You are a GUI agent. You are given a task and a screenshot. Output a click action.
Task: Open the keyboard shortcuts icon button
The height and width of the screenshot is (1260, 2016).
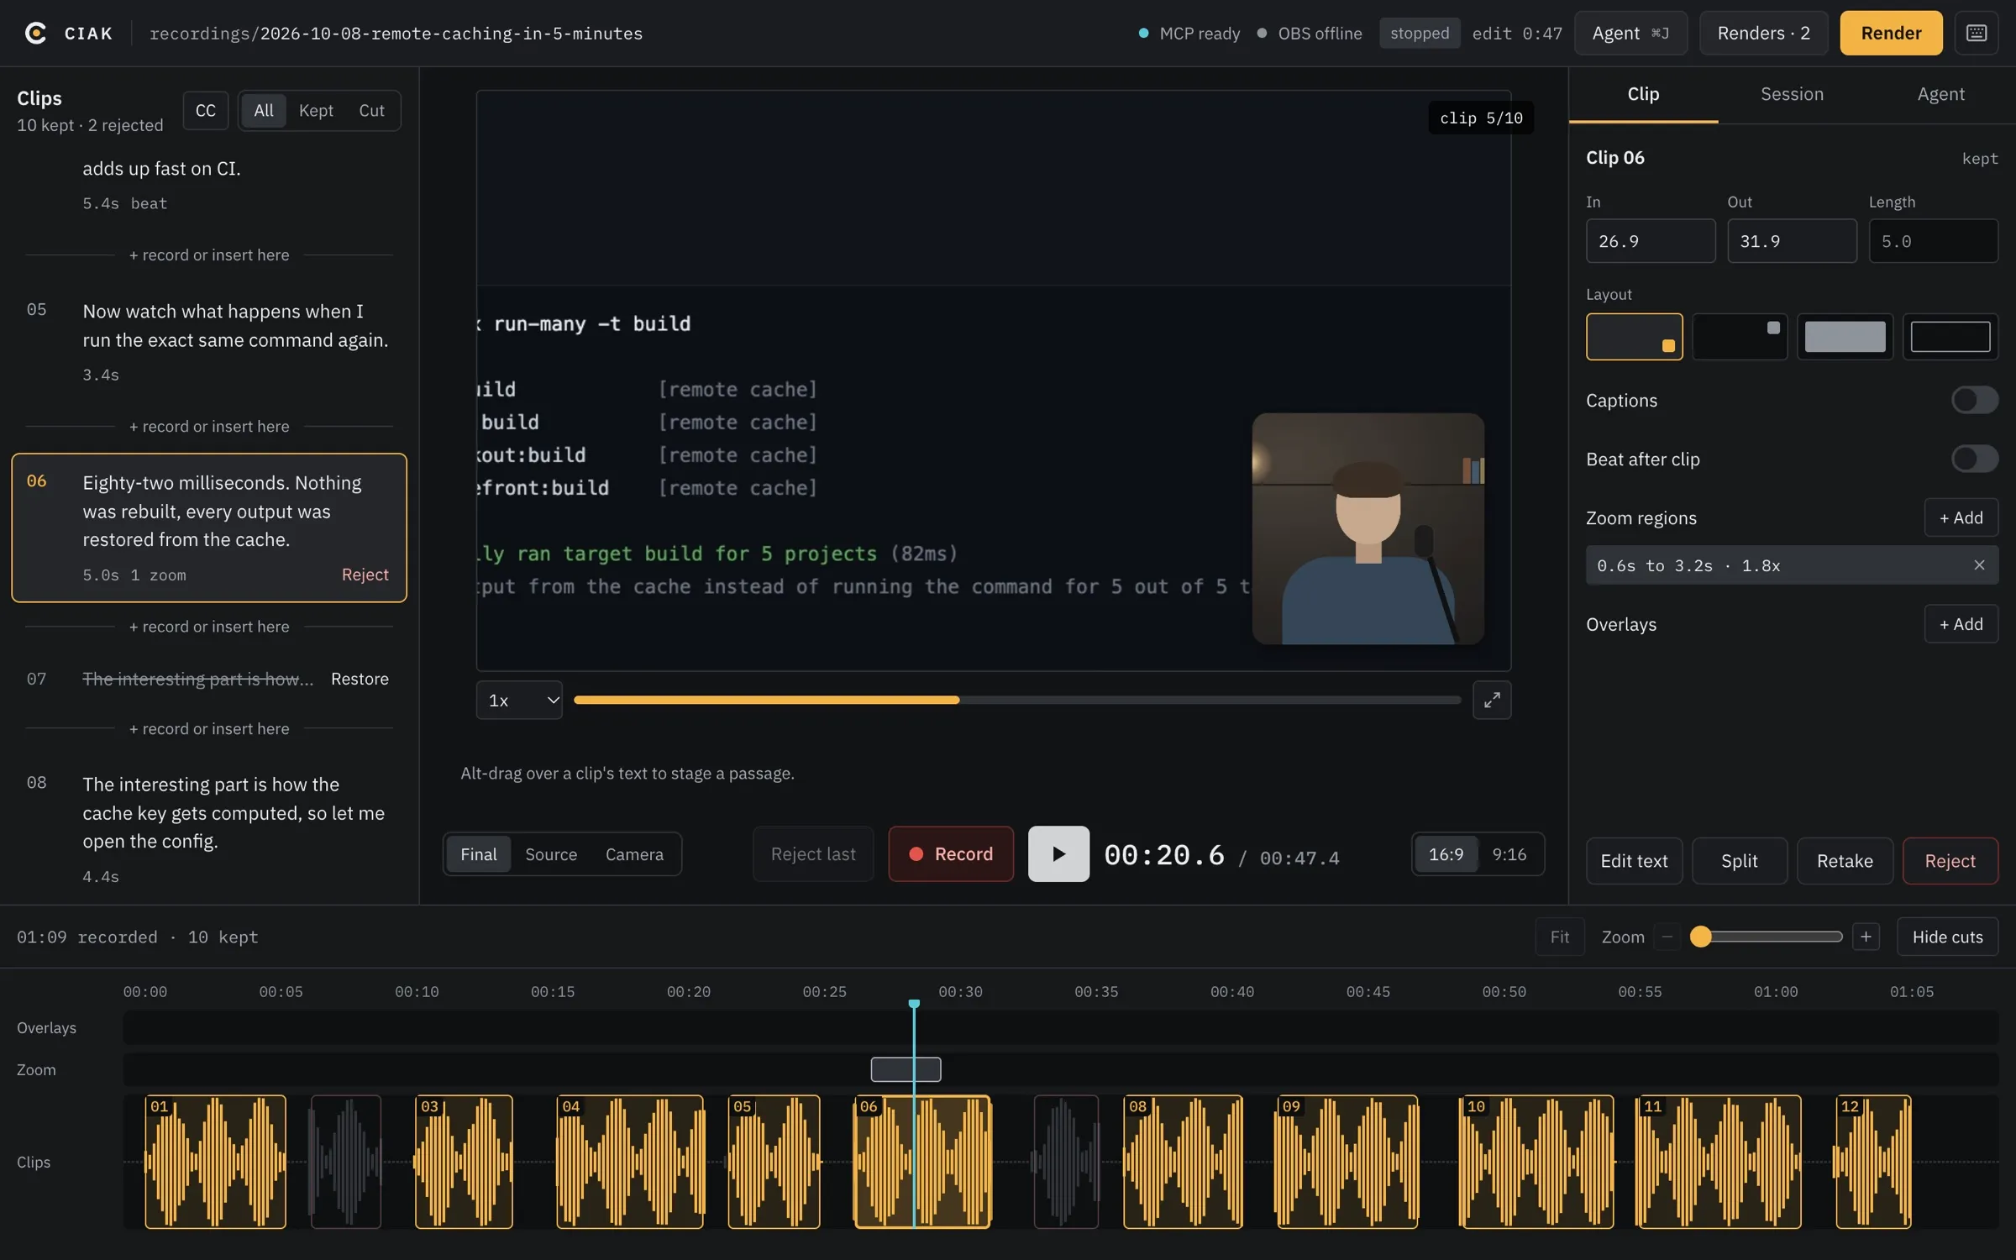pyautogui.click(x=1977, y=33)
